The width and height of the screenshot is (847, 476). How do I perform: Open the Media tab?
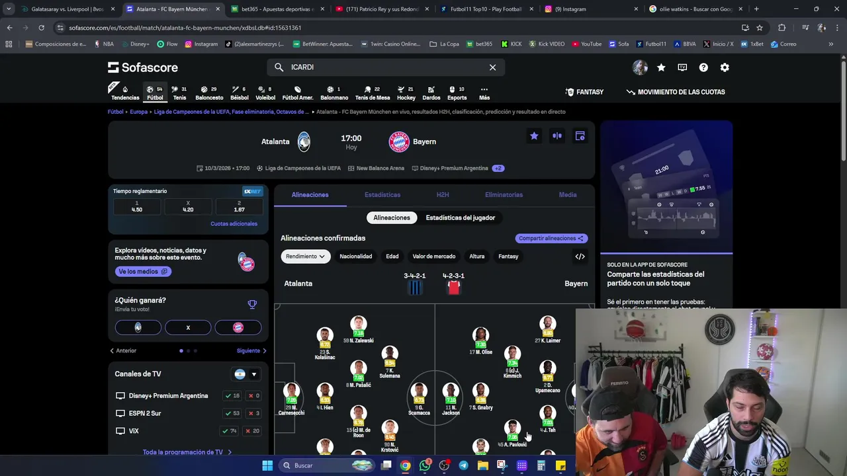(x=568, y=195)
